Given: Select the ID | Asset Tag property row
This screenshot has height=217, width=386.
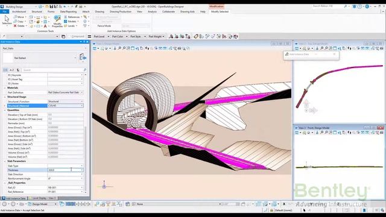Looking at the screenshot, I should (45, 79).
